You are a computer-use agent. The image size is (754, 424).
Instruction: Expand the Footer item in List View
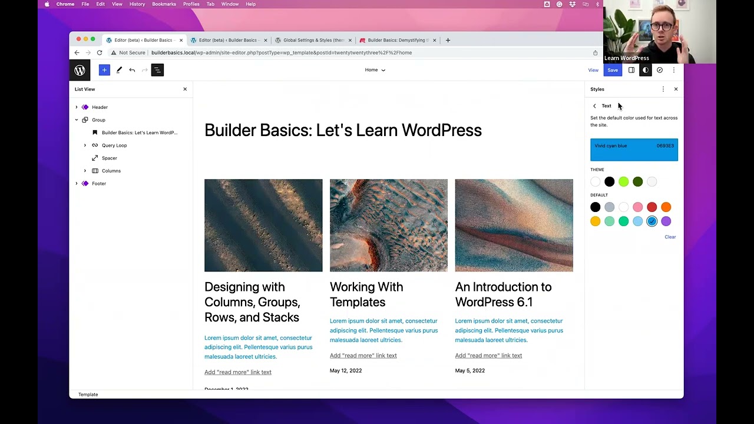coord(77,184)
